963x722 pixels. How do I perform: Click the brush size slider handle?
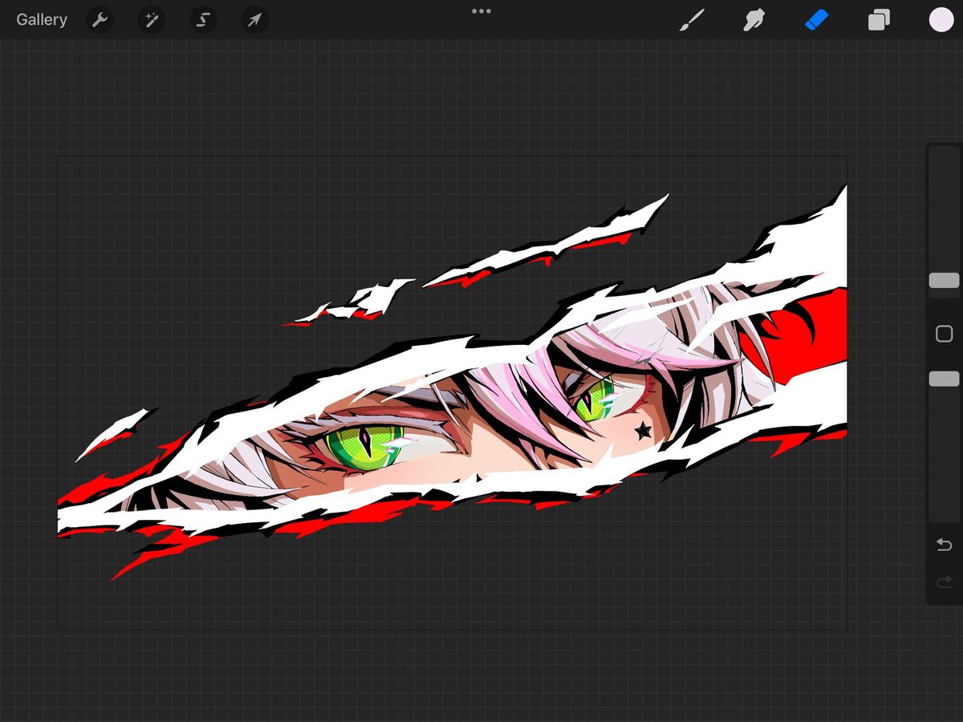click(944, 281)
